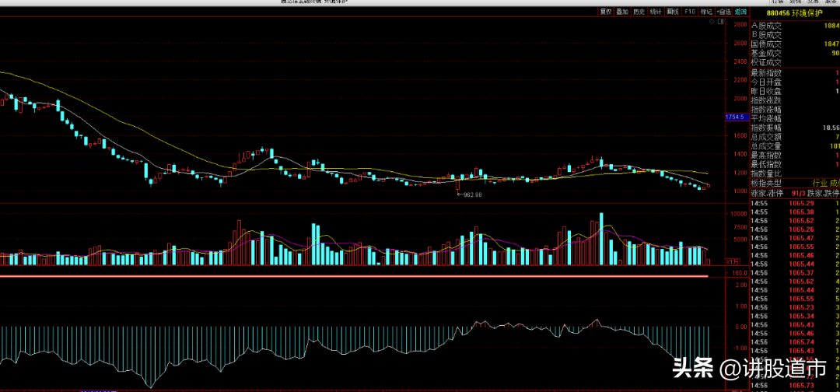Click the 10000 volume axis label
Screen dimensions: 840x392
[740, 214]
